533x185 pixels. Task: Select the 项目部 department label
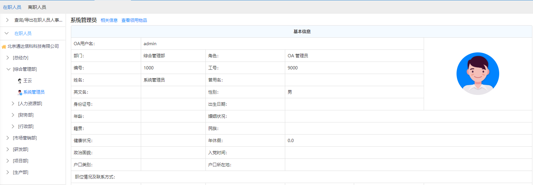coord(21,161)
